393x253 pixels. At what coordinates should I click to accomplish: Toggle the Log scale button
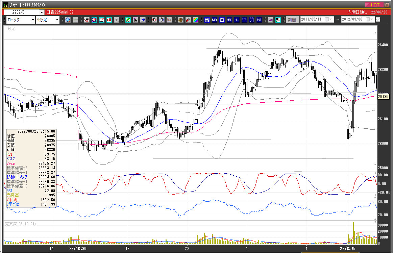point(270,20)
